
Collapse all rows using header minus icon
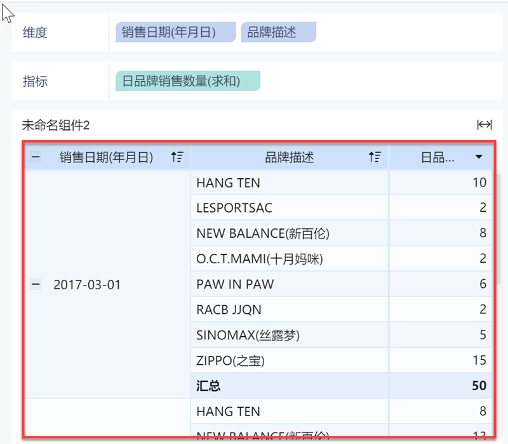pos(36,157)
